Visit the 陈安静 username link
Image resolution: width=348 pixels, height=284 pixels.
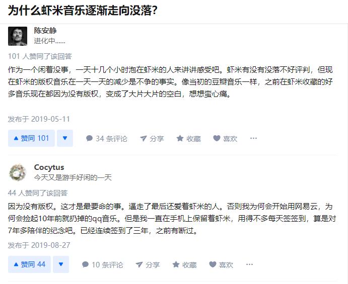coord(45,31)
